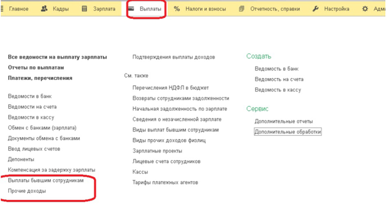Open Обмен с банками (зарплата)
The height and width of the screenshot is (207, 387).
point(42,128)
